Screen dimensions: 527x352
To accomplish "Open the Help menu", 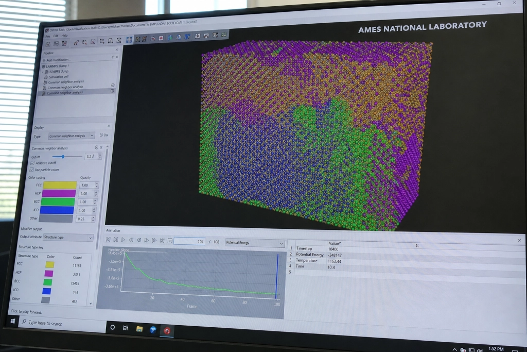I will [64, 36].
